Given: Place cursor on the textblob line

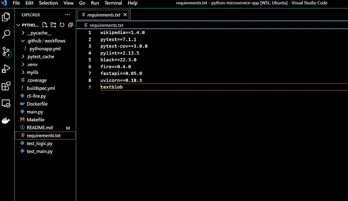Looking at the screenshot, I should pyautogui.click(x=112, y=87).
